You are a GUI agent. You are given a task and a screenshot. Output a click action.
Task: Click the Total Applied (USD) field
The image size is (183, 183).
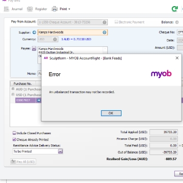pyautogui.click(x=164, y=132)
